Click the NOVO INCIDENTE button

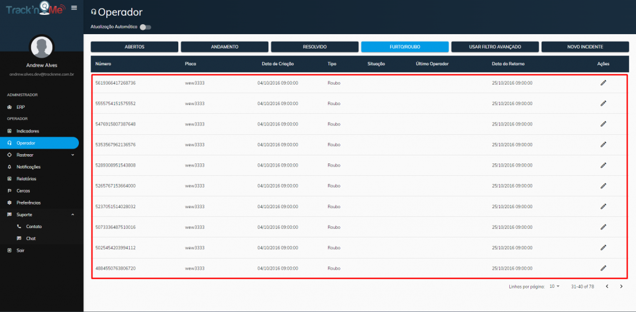(x=585, y=47)
